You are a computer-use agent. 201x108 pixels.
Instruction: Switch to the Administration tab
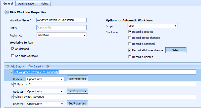coord(27,4)
